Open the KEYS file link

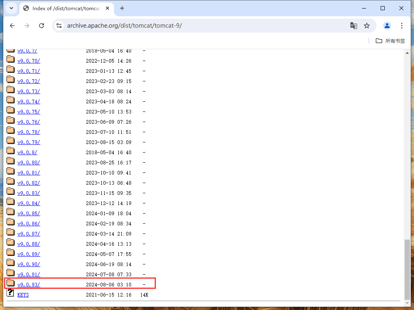(x=23, y=295)
